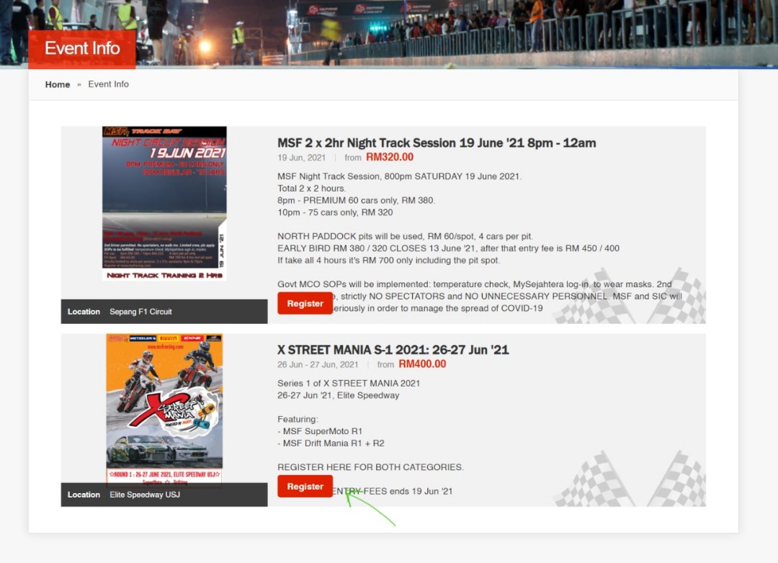This screenshot has height=563, width=778.
Task: Click the 'If take all 4 hours' line
Action: (x=388, y=261)
